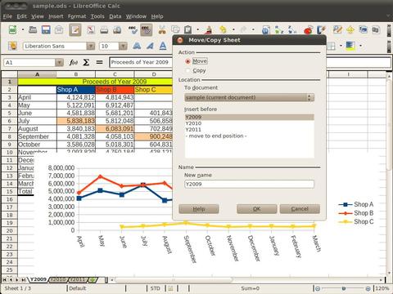Toggle the AutoSpellcheck ABC icon

click(146, 30)
